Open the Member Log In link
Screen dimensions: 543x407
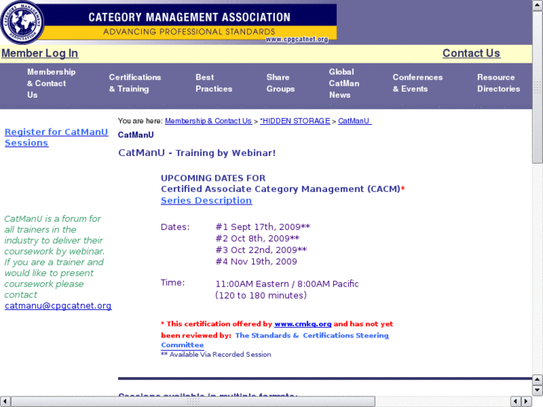40,53
